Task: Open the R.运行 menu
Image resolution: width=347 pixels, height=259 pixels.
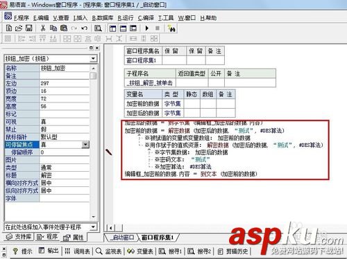Action: (x=126, y=18)
